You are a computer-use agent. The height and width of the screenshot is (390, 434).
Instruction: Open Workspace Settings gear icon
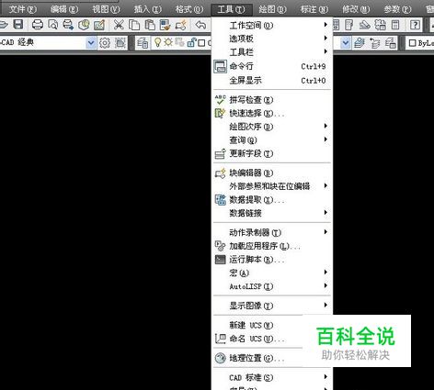point(105,43)
